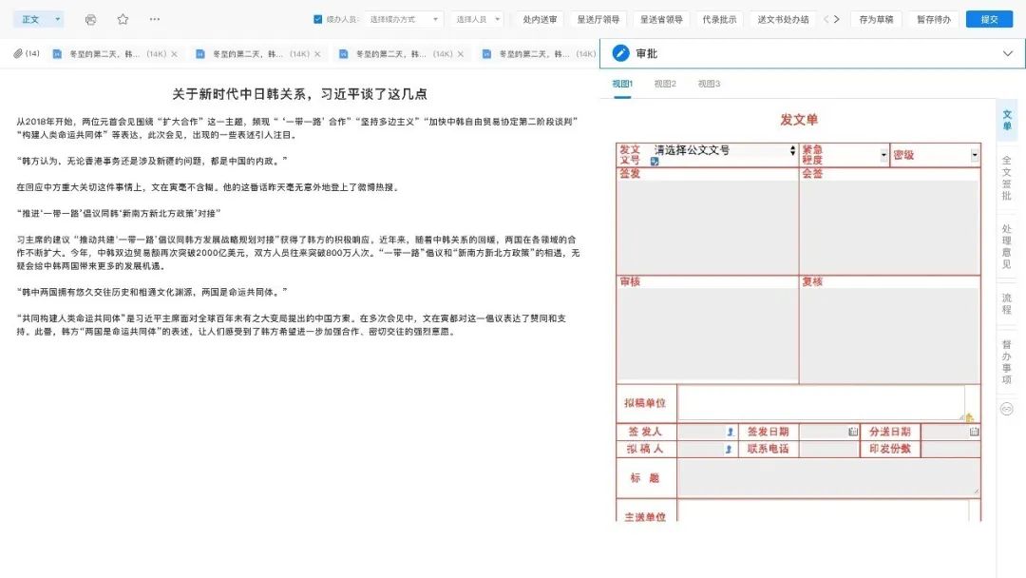1026x578 pixels.
Task: Click the 存为草稿 button
Action: [x=876, y=20]
